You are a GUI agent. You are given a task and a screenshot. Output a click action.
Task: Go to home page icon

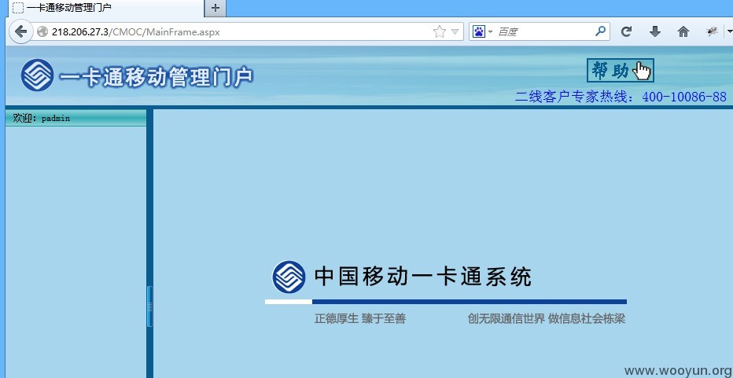[683, 31]
